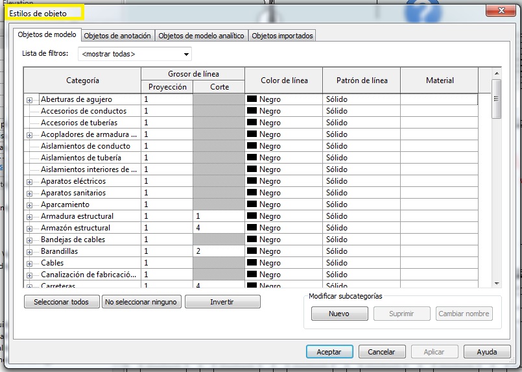Switch to Objetos de anotación tab
The height and width of the screenshot is (372, 522).
pos(117,36)
